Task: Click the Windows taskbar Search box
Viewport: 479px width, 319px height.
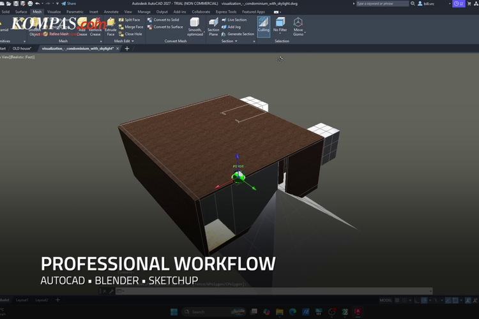Action: (214, 312)
